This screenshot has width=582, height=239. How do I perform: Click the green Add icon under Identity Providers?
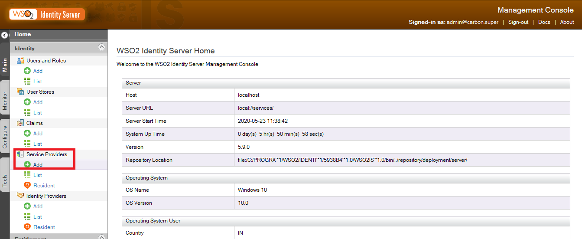click(27, 206)
